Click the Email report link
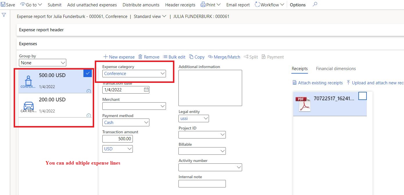 click(x=238, y=5)
